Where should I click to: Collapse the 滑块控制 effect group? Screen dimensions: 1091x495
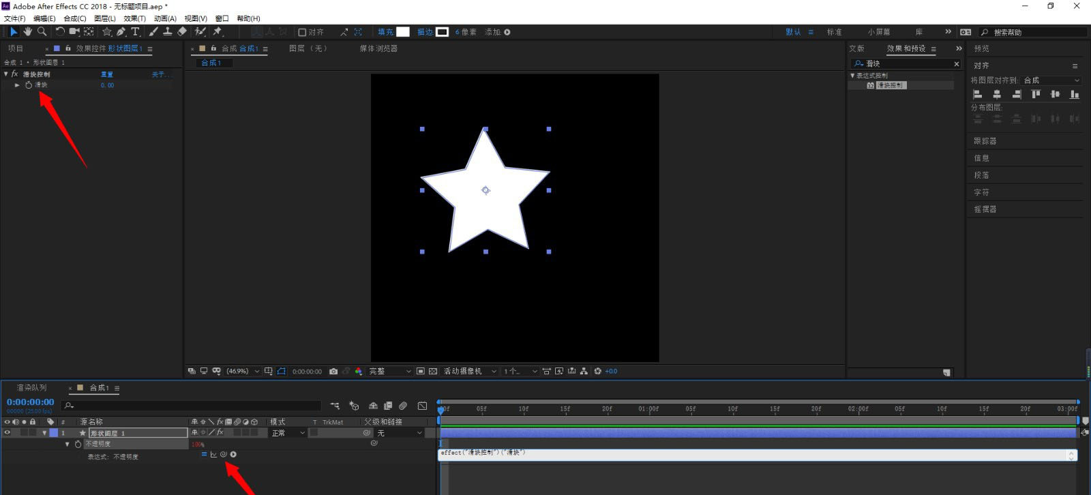[x=6, y=74]
